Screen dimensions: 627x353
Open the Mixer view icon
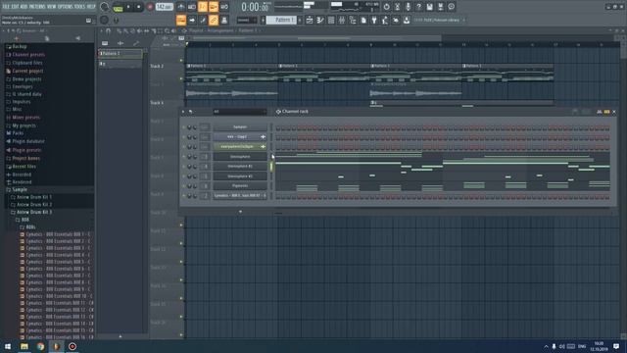coord(342,20)
